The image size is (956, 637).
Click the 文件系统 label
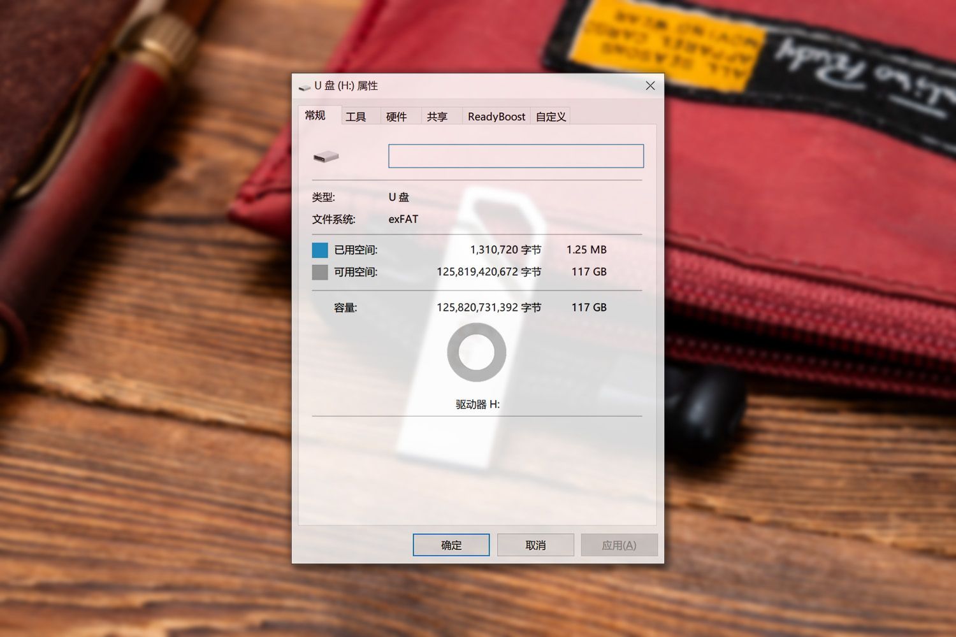click(333, 219)
